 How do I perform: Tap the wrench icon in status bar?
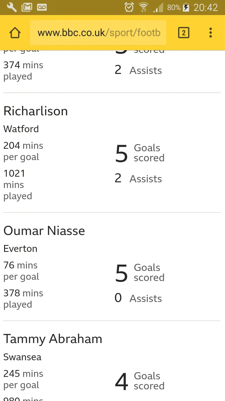tap(12, 7)
